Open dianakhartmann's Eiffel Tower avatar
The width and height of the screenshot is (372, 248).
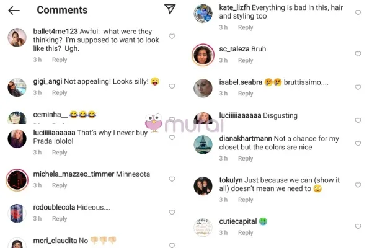coord(203,145)
